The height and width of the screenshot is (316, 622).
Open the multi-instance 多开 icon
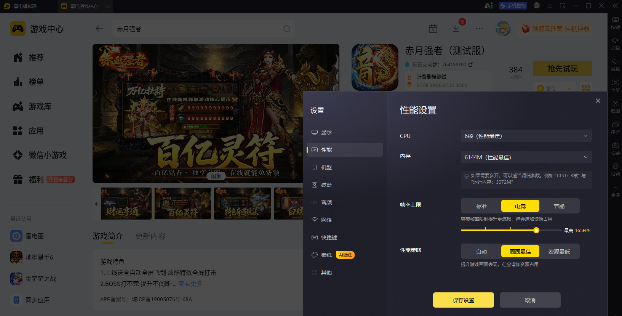[x=615, y=127]
